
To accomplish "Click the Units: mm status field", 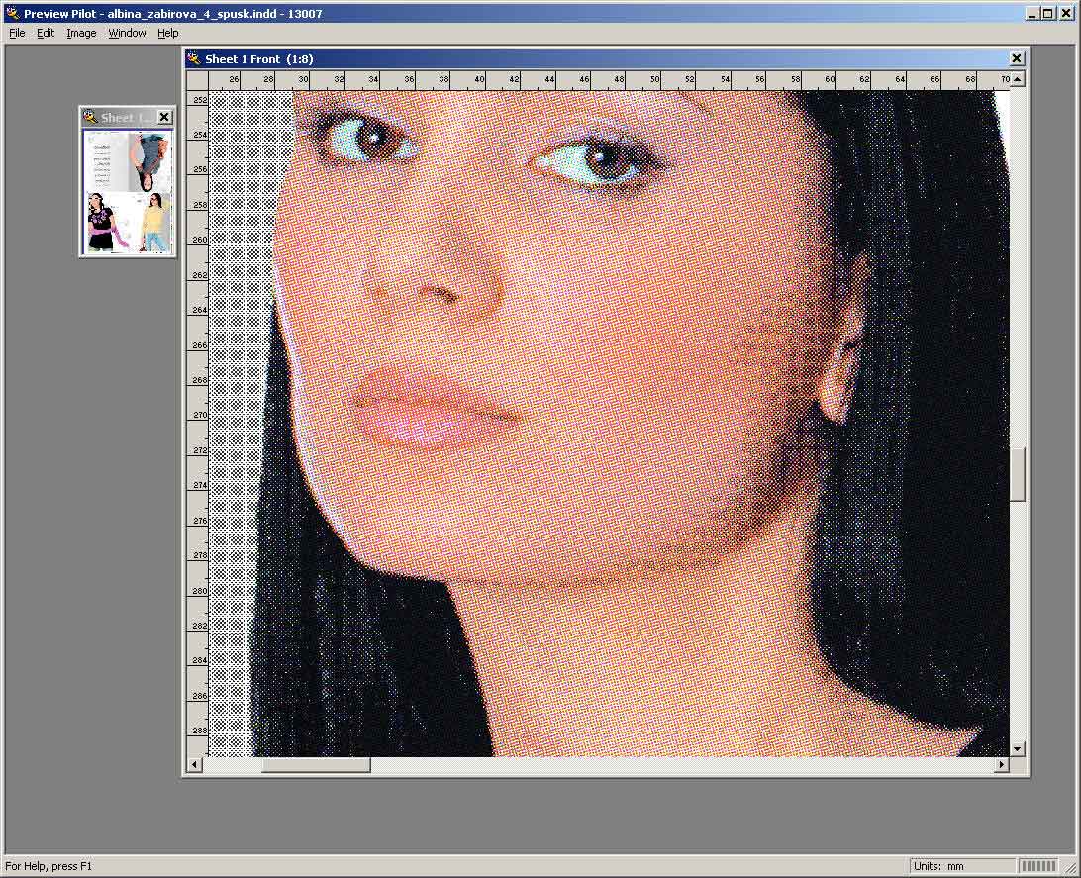I will (x=962, y=866).
